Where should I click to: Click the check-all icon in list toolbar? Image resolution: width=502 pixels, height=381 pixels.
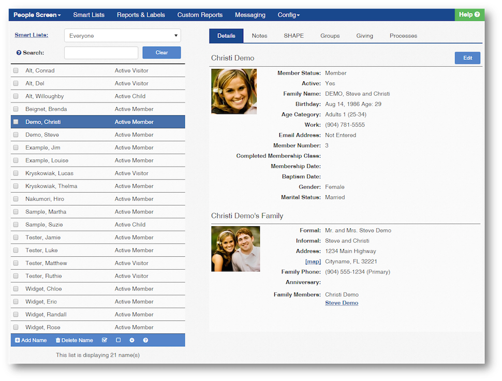(x=105, y=340)
